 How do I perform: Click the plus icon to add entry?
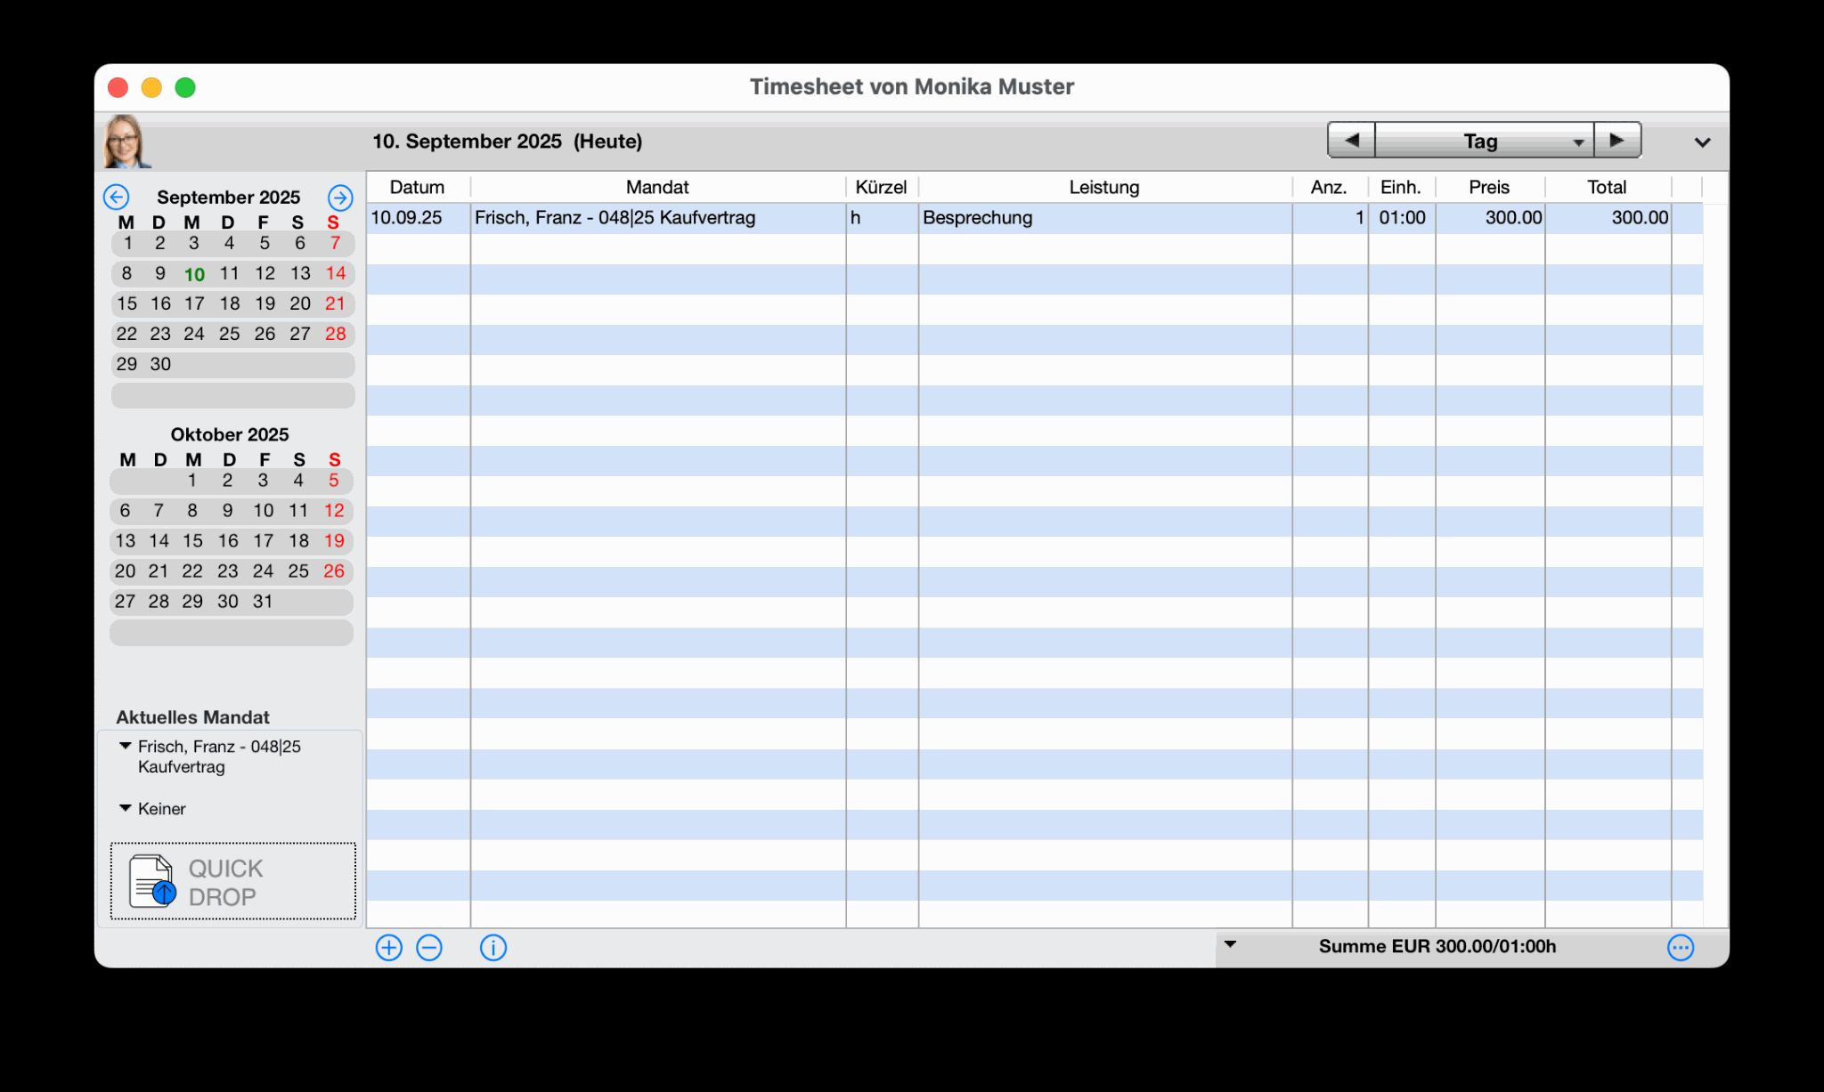(389, 948)
